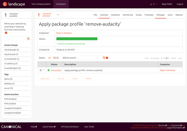Click the Succeeded status link
The image size is (187, 131).
[x=56, y=70]
